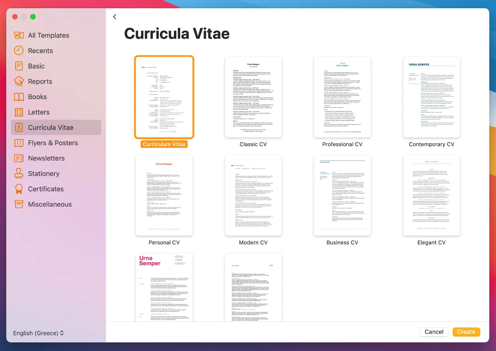Image resolution: width=496 pixels, height=351 pixels.
Task: Click the Miscellaneous box icon
Action: tap(19, 204)
